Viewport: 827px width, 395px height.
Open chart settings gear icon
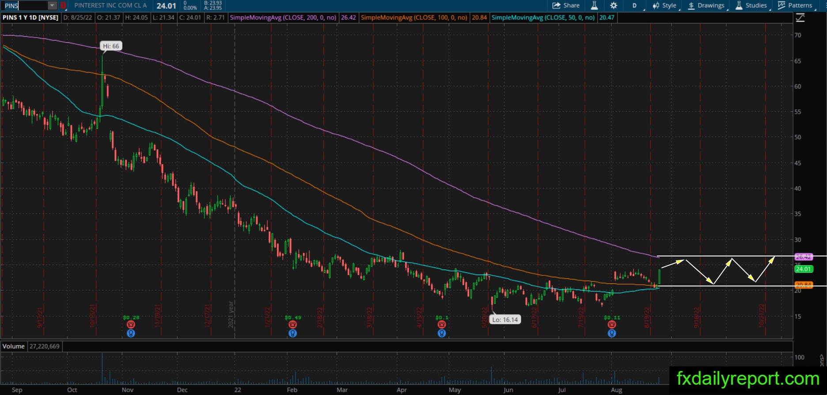(614, 6)
